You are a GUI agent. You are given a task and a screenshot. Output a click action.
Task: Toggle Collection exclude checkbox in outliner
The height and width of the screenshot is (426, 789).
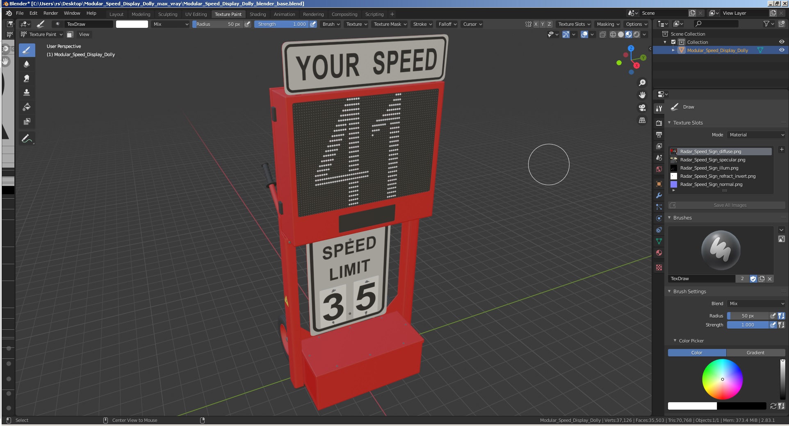[x=673, y=42]
